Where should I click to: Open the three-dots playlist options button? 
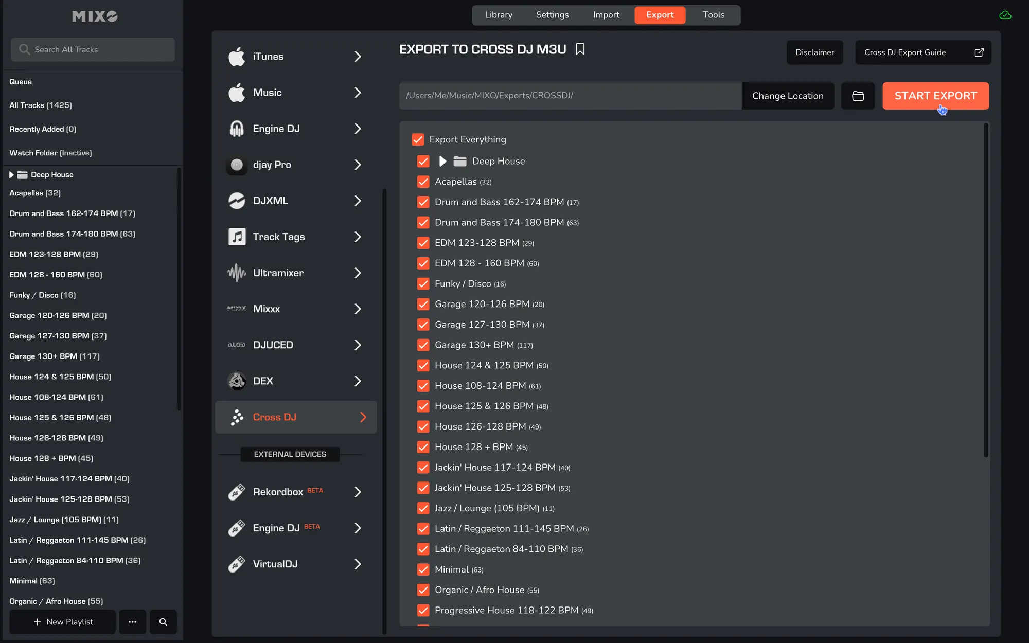point(132,622)
